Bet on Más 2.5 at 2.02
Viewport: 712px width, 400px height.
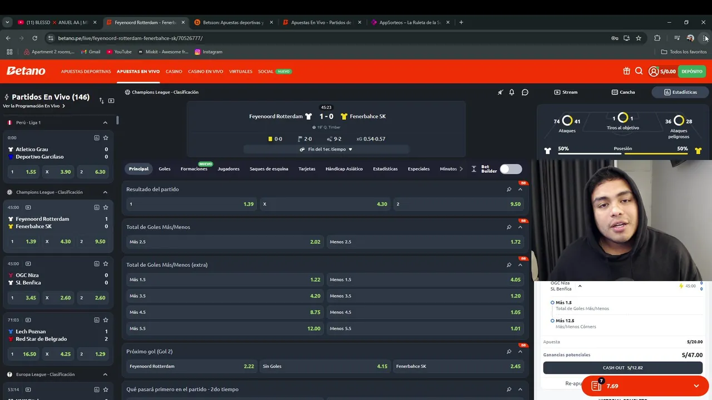(225, 242)
